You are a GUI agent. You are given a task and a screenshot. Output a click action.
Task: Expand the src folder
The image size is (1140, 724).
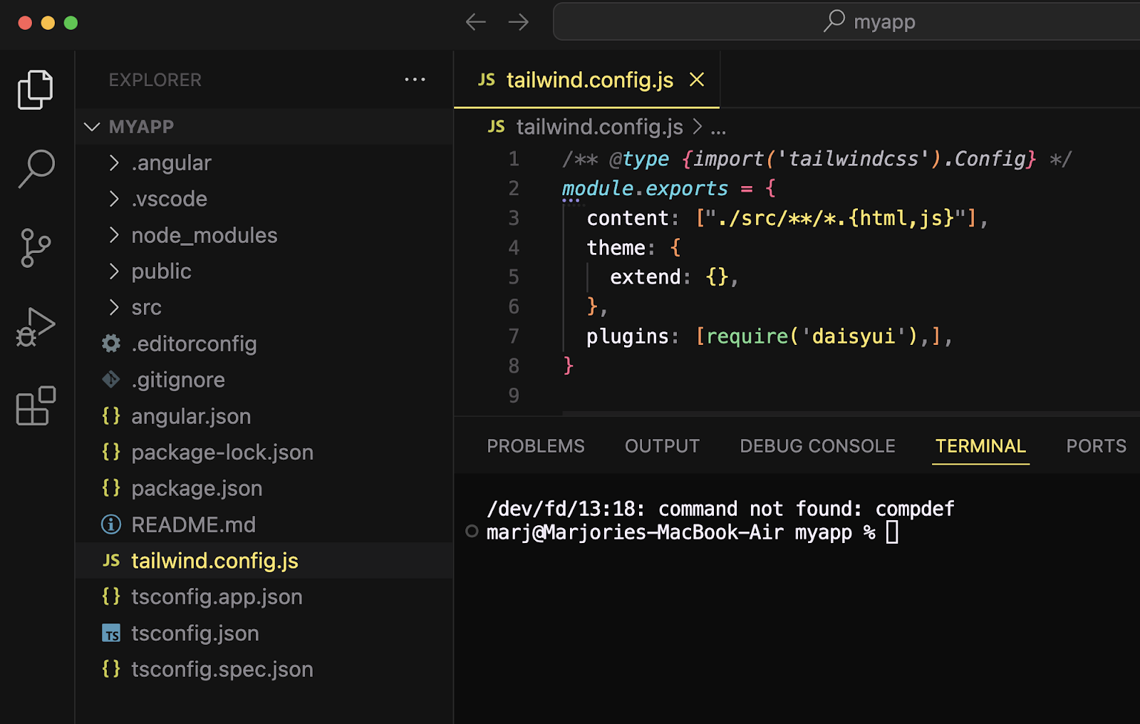pyautogui.click(x=146, y=308)
